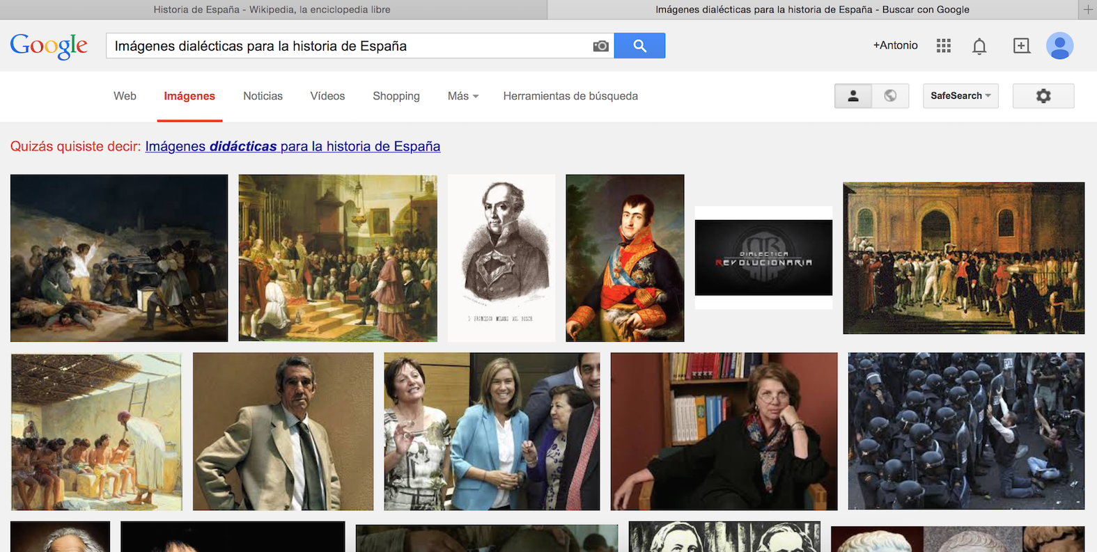This screenshot has height=552, width=1097.
Task: Click the suggested 'Imágenes didácticas' link
Action: (293, 146)
